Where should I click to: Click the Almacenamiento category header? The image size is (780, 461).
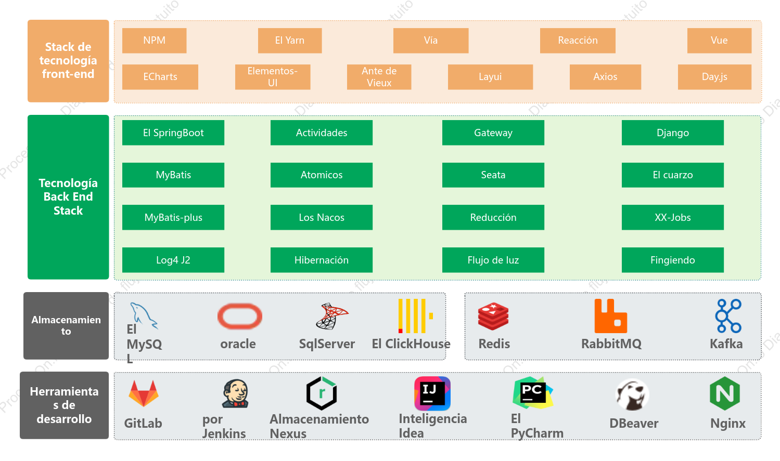tap(66, 326)
